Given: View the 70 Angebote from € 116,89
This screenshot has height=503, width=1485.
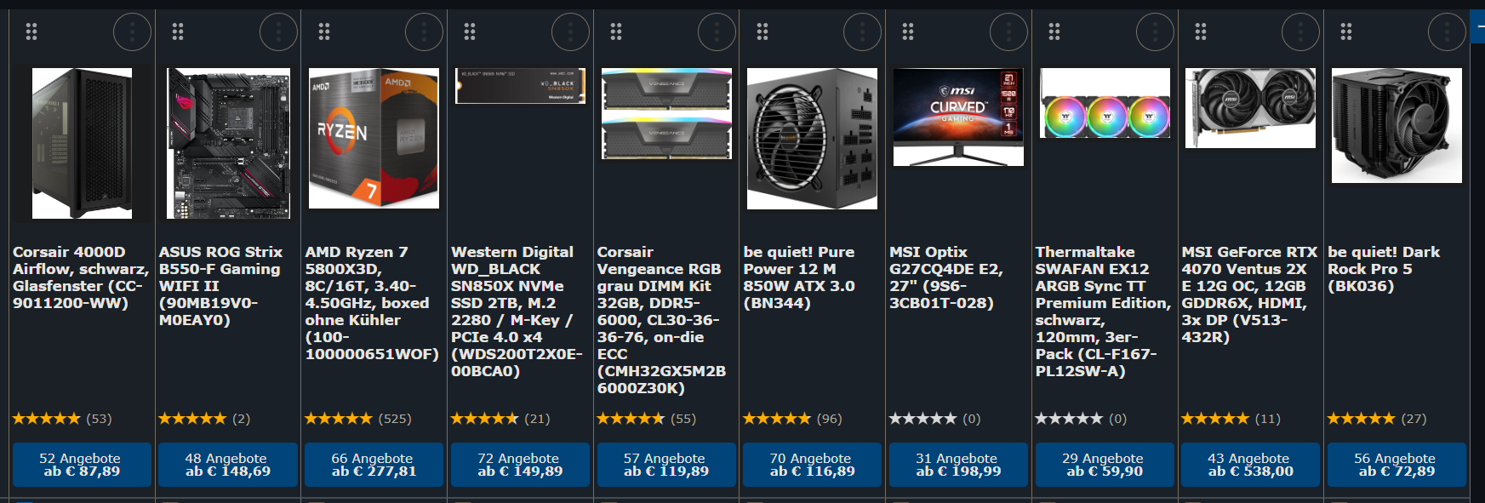Looking at the screenshot, I should point(812,465).
